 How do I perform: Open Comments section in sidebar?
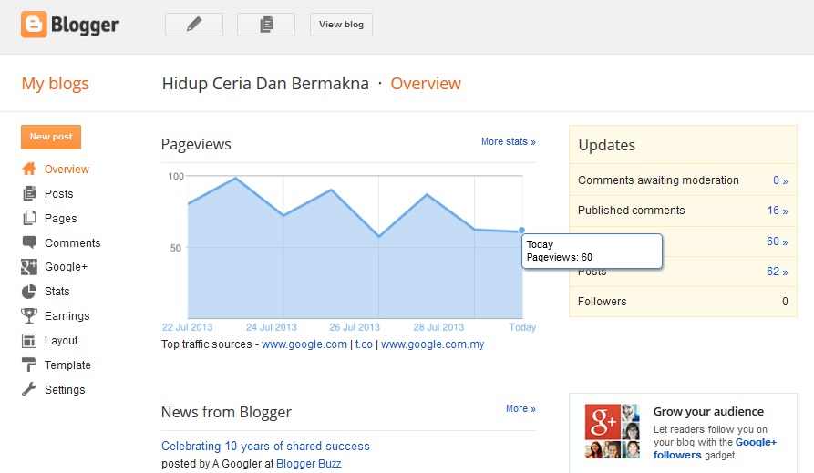tap(73, 243)
